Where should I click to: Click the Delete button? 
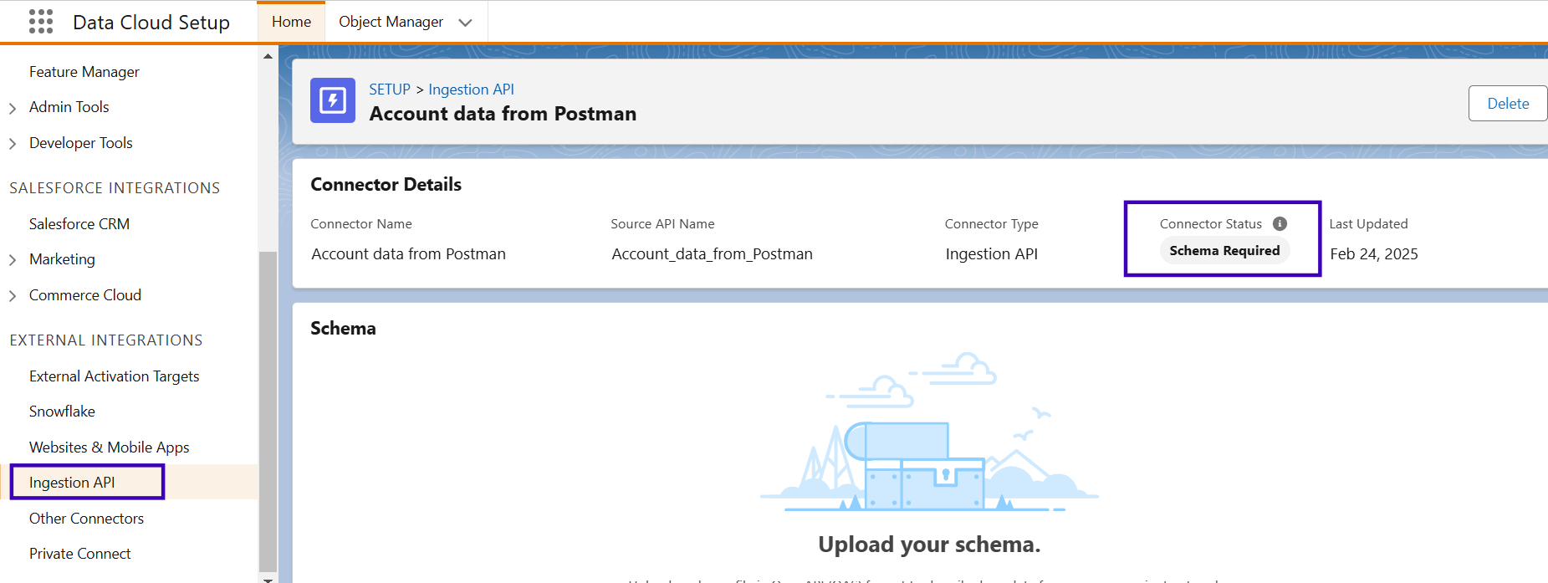point(1508,103)
